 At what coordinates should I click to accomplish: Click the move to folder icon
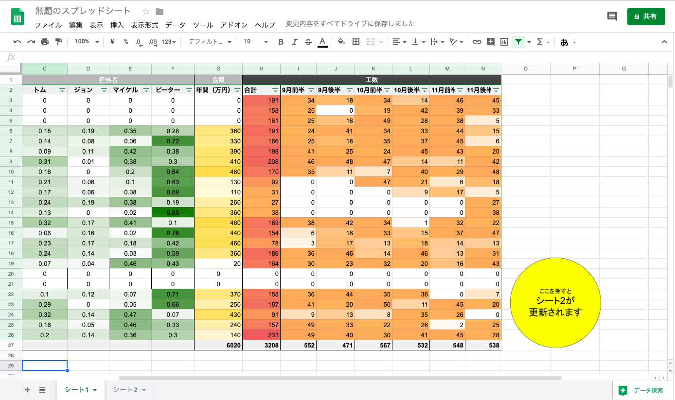(x=159, y=11)
